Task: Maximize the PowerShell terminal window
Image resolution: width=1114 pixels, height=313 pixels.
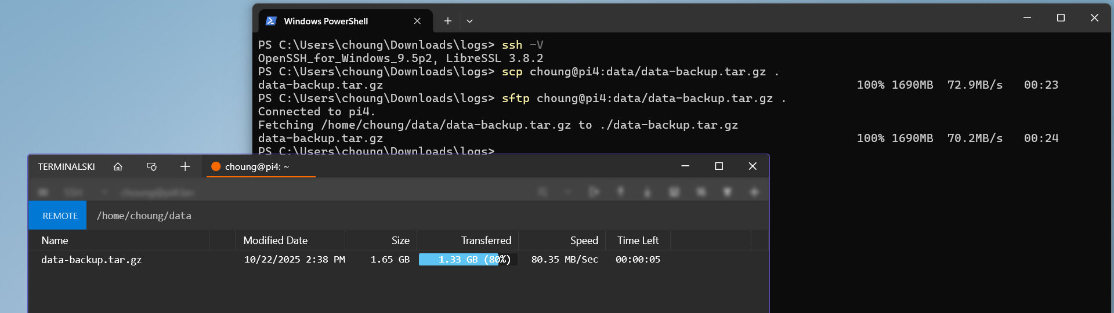Action: 1061,18
